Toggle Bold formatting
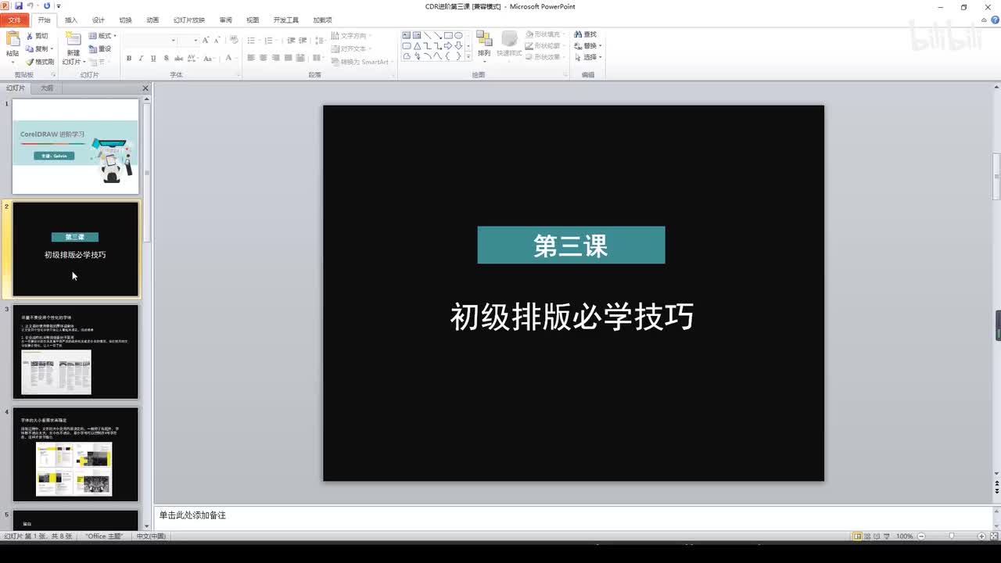1001x563 pixels. (129, 58)
